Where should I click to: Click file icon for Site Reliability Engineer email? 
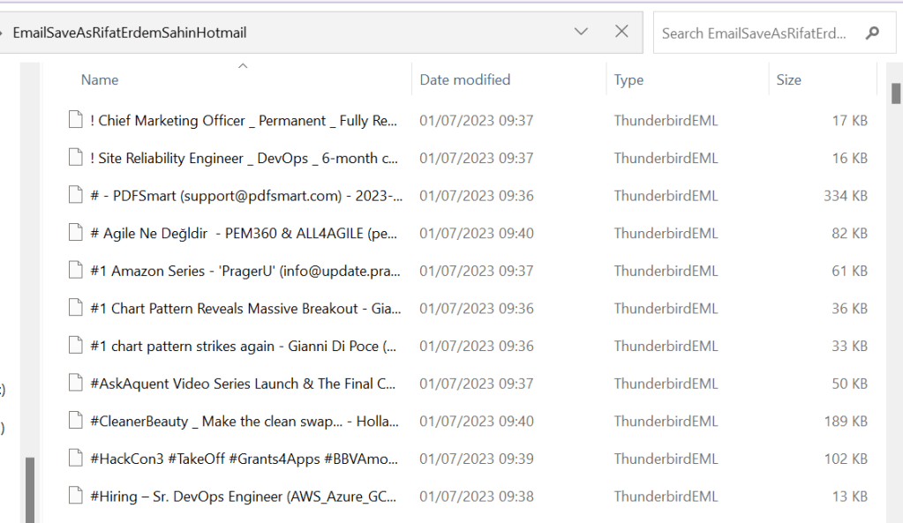(x=75, y=157)
